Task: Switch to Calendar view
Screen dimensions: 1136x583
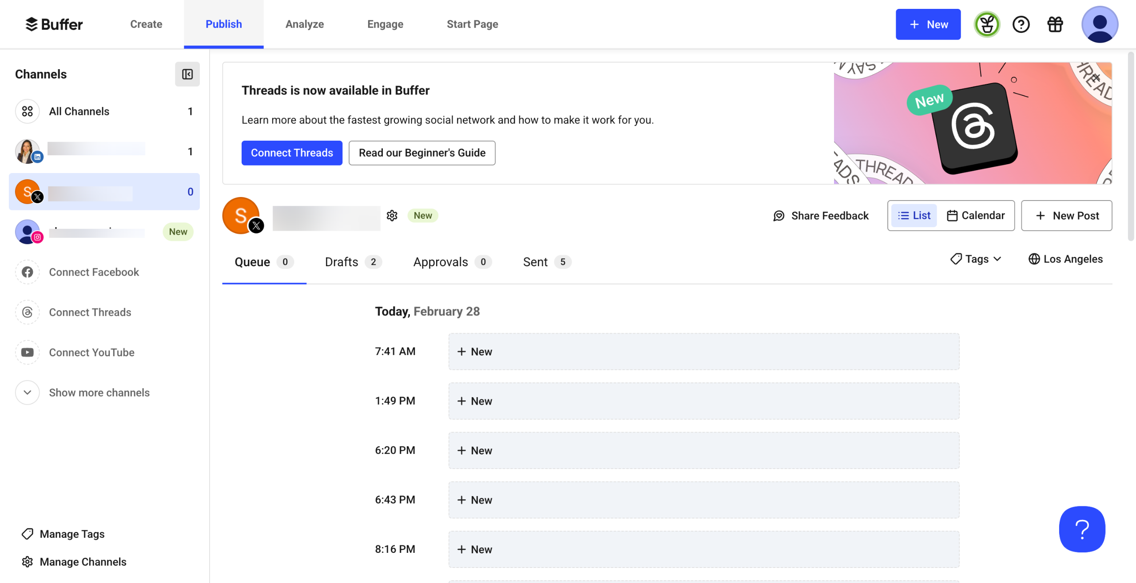Action: [975, 216]
